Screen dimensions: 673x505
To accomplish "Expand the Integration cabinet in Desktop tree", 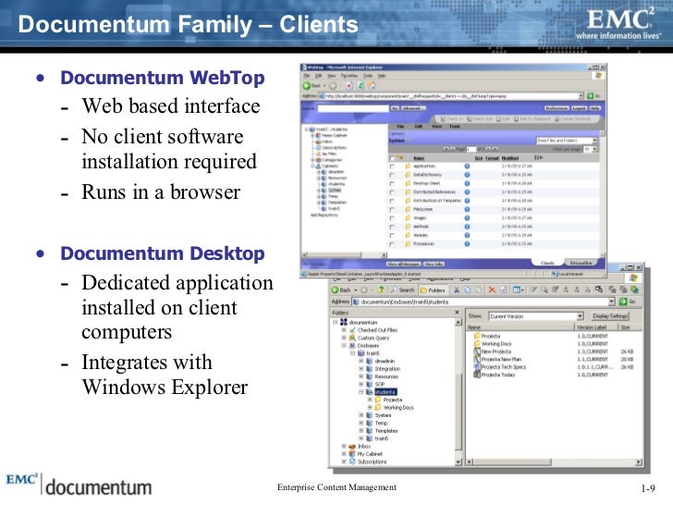I will coord(361,369).
